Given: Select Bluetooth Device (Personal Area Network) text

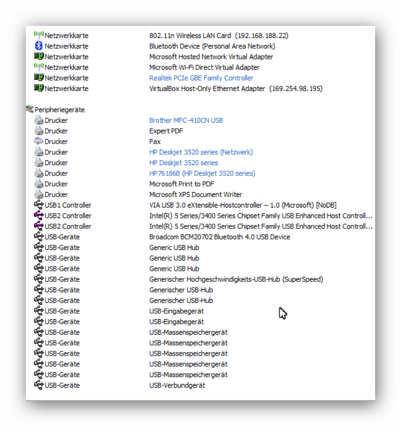Looking at the screenshot, I should point(212,46).
